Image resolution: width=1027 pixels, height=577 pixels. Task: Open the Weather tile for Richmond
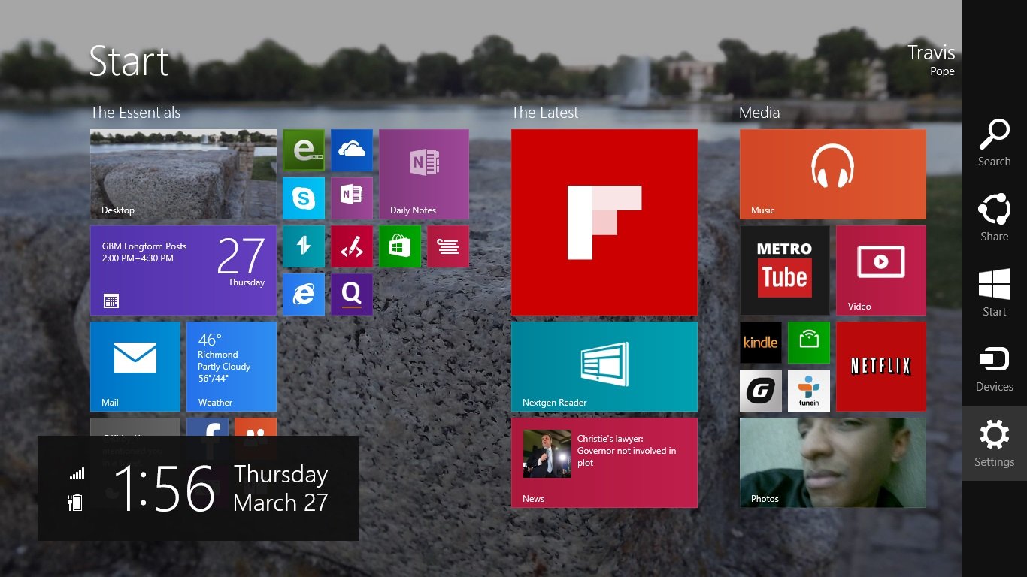coord(232,367)
